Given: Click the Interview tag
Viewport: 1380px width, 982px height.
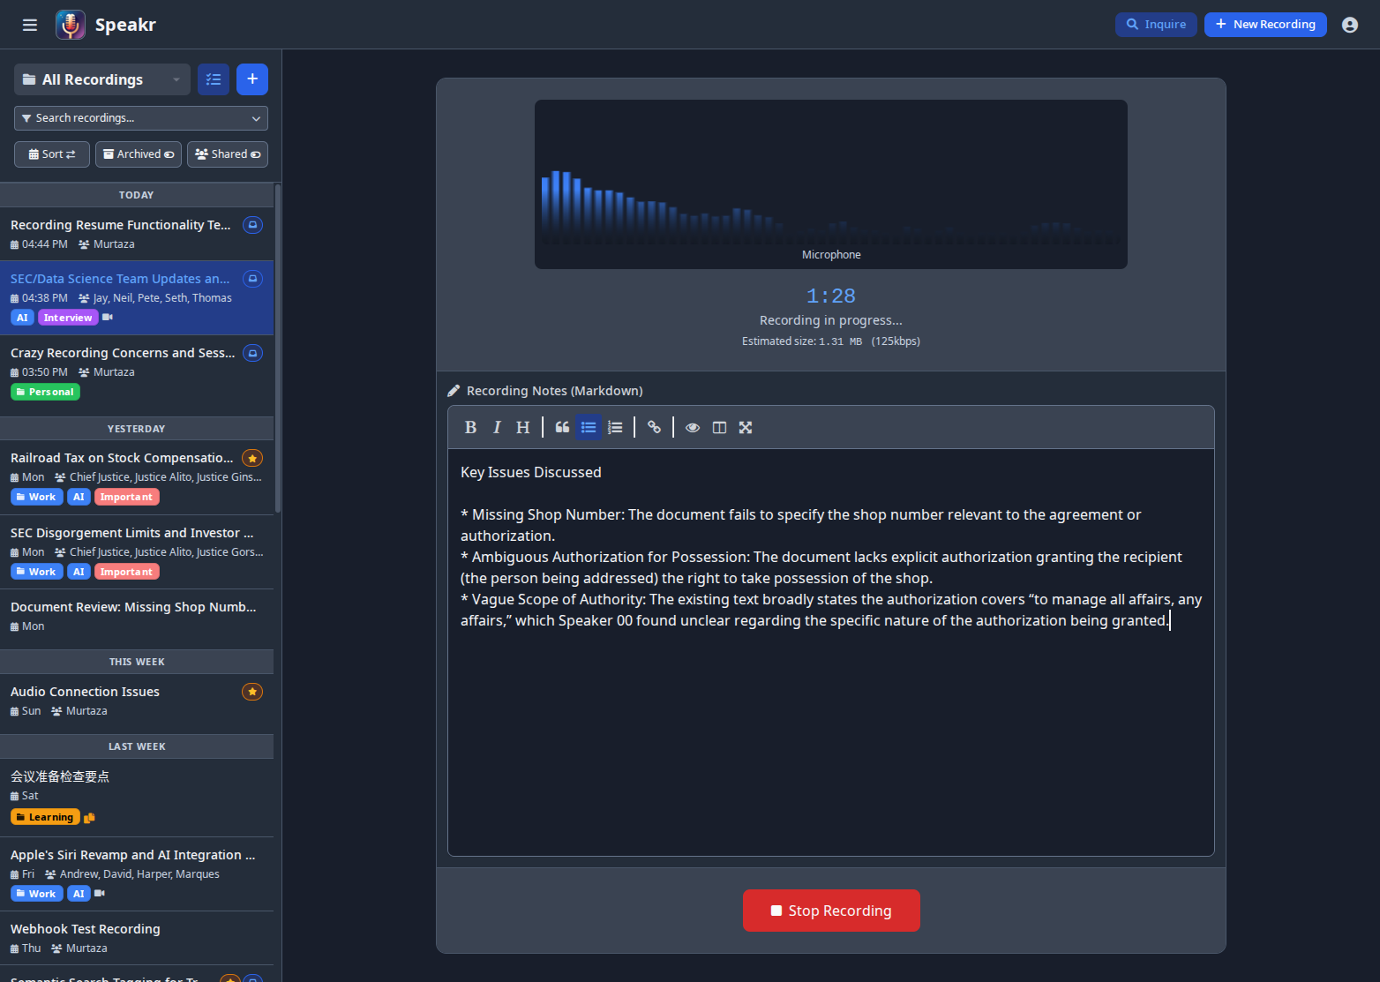Looking at the screenshot, I should click(68, 318).
